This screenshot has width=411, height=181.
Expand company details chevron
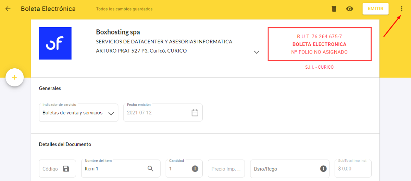tap(257, 52)
